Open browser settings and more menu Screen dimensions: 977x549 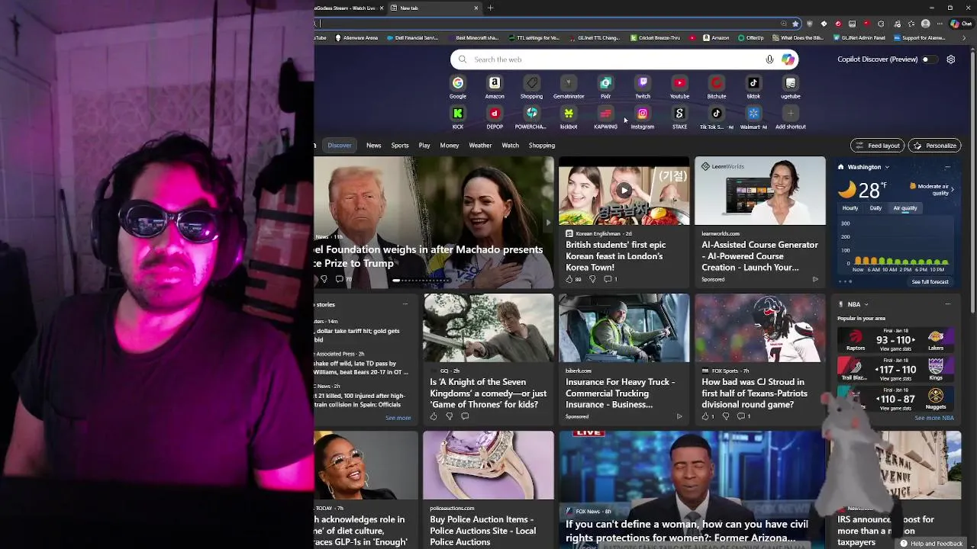(x=940, y=24)
